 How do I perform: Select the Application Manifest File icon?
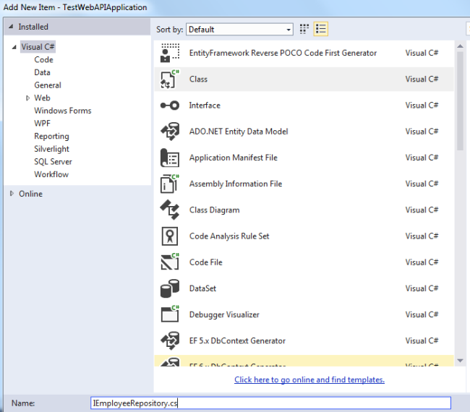169,158
